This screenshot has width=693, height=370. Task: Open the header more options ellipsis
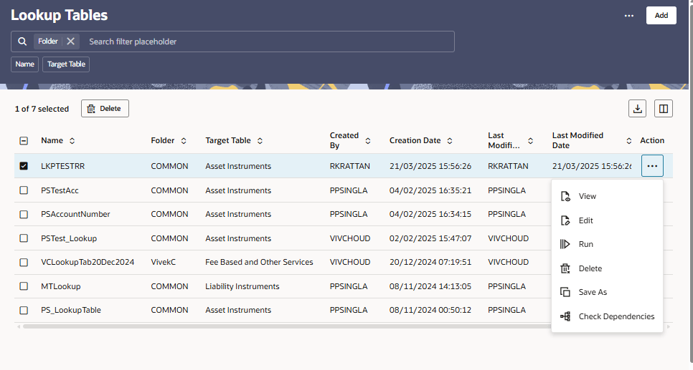coord(629,16)
